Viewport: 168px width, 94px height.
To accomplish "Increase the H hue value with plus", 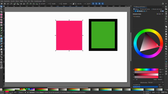I will (163, 70).
